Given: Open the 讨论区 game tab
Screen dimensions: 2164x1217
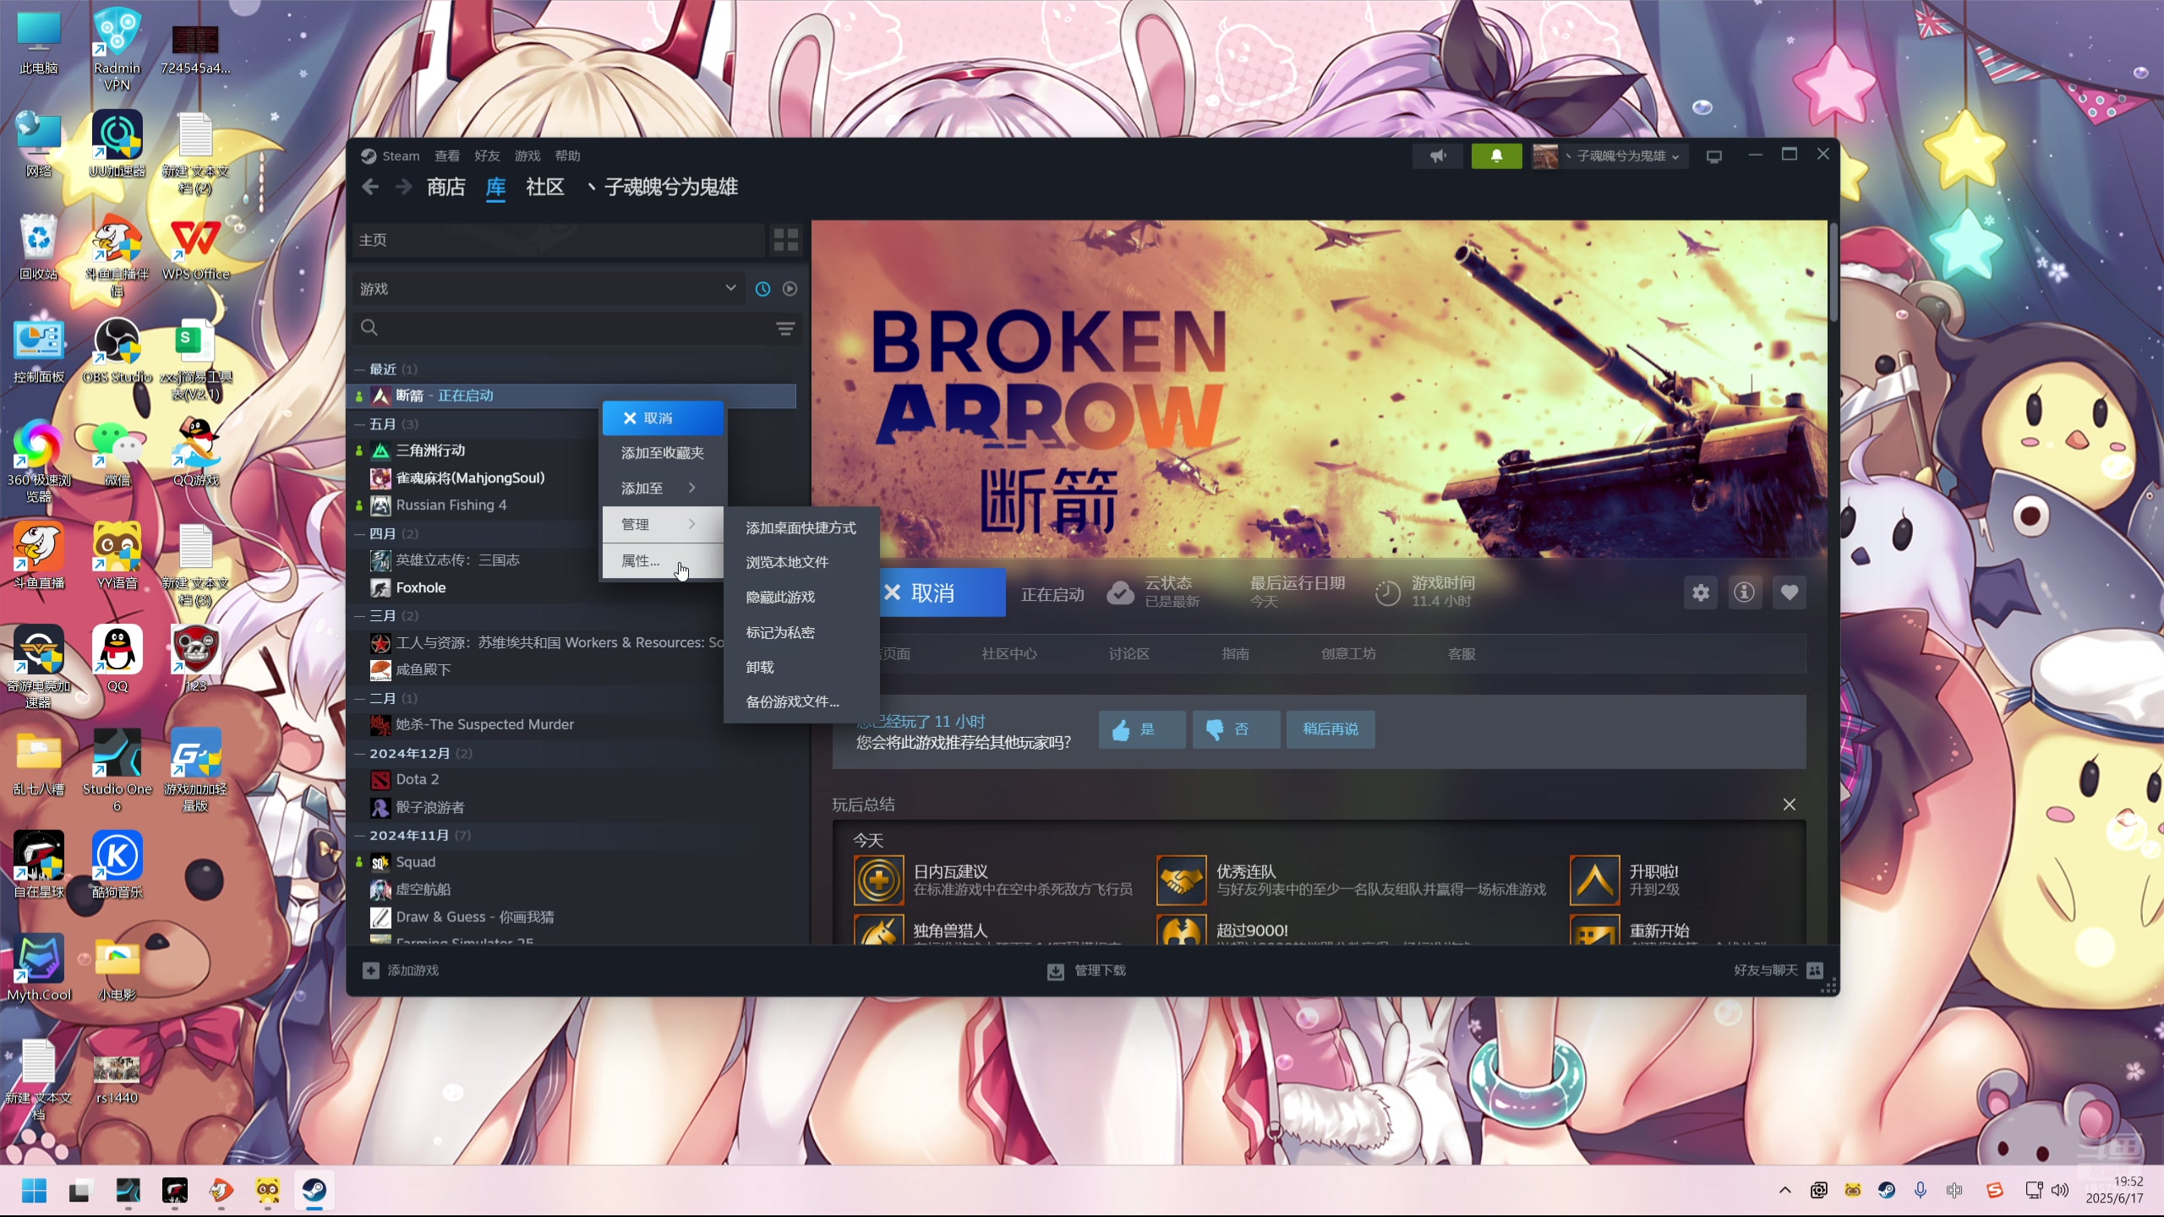Looking at the screenshot, I should [x=1129, y=654].
